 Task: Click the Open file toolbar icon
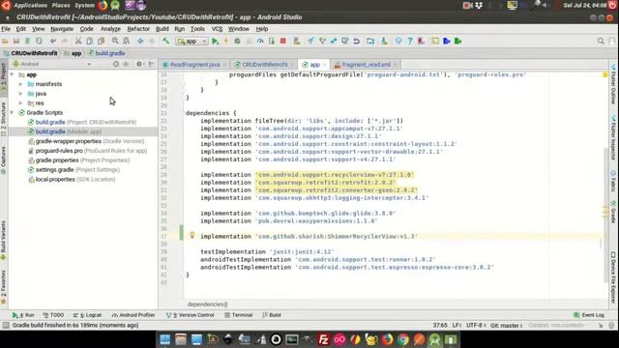pyautogui.click(x=5, y=41)
